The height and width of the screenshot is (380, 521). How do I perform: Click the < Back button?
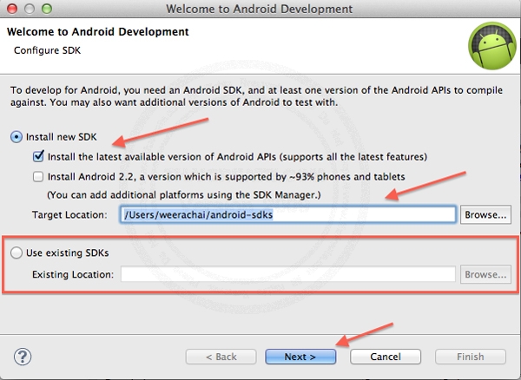tap(221, 357)
